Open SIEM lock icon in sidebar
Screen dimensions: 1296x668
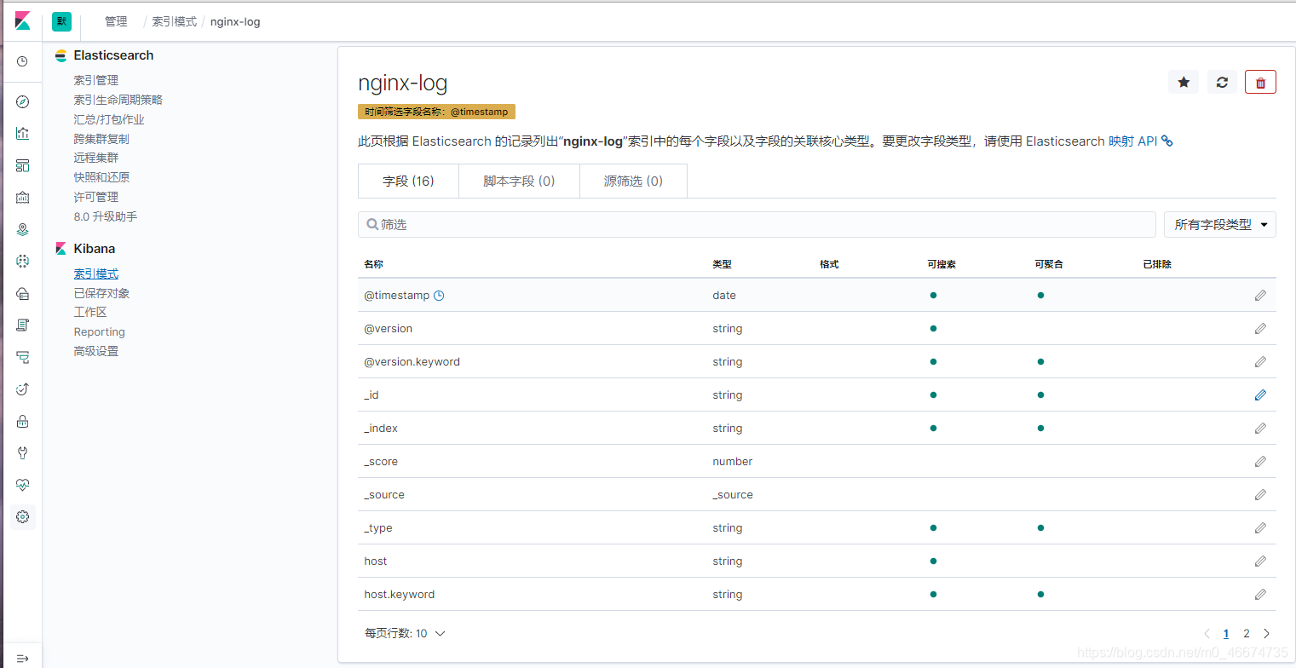pyautogui.click(x=23, y=421)
